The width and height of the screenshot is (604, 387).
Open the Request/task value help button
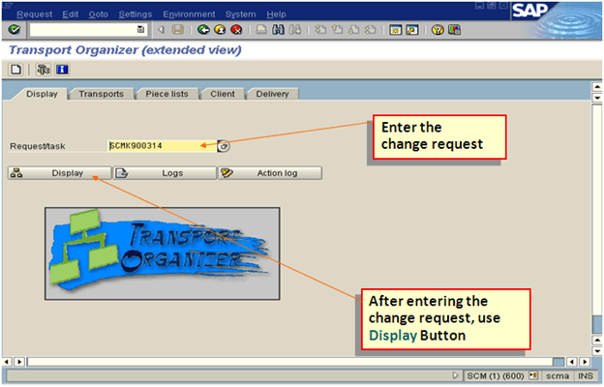click(224, 146)
